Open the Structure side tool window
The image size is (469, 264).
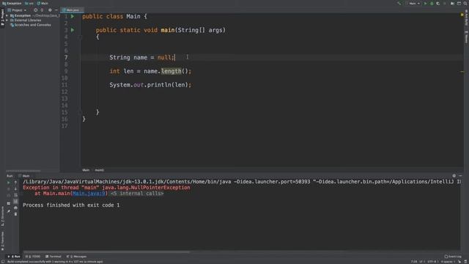(3, 216)
